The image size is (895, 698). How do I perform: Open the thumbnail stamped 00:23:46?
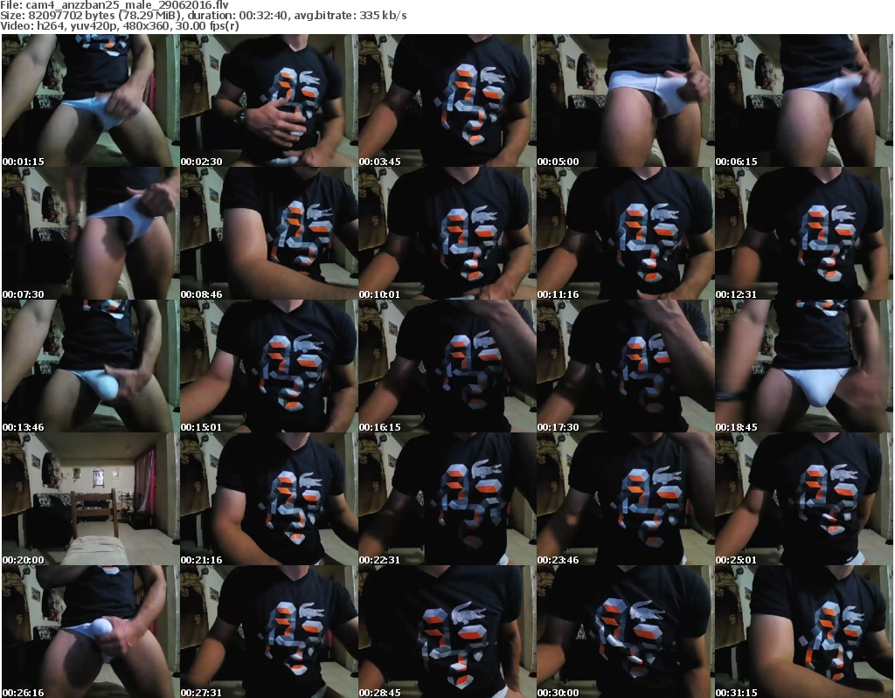point(625,499)
